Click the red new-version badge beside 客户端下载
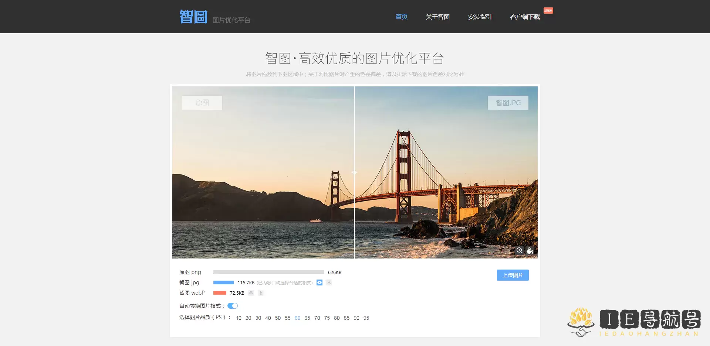Image resolution: width=710 pixels, height=346 pixels. pos(548,10)
